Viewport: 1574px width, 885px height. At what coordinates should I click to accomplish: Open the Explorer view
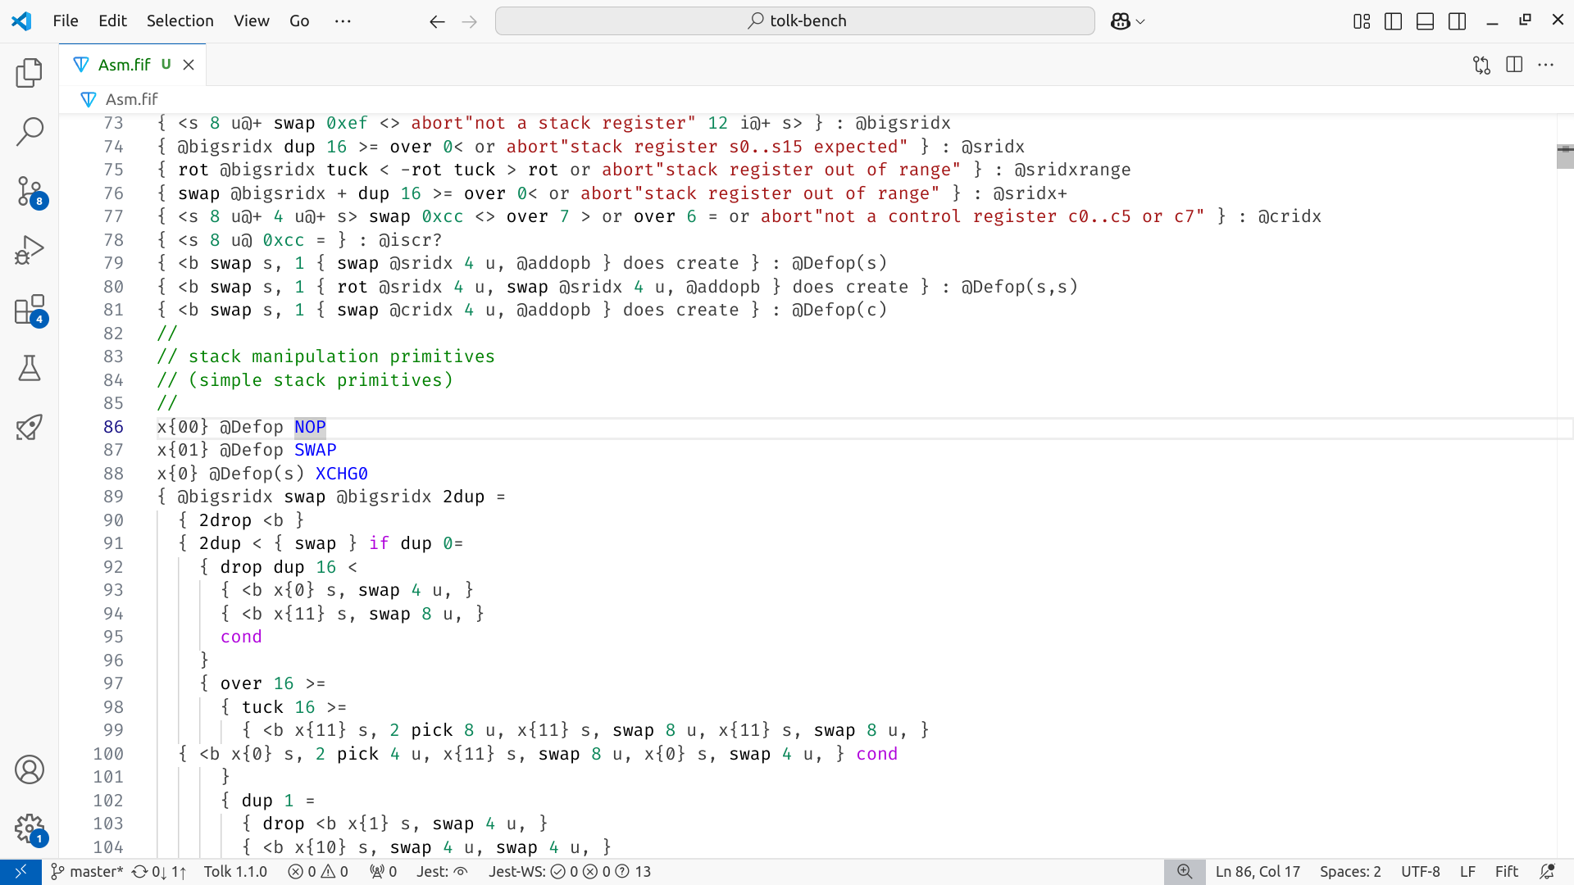pos(30,73)
